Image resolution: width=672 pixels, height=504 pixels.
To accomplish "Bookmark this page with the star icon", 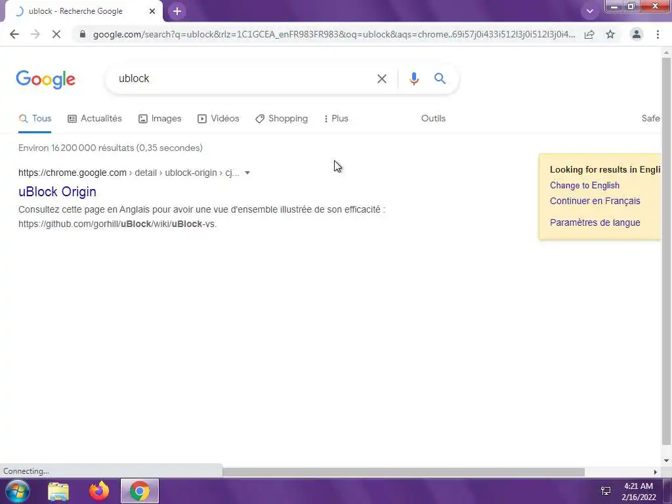I will (x=610, y=34).
